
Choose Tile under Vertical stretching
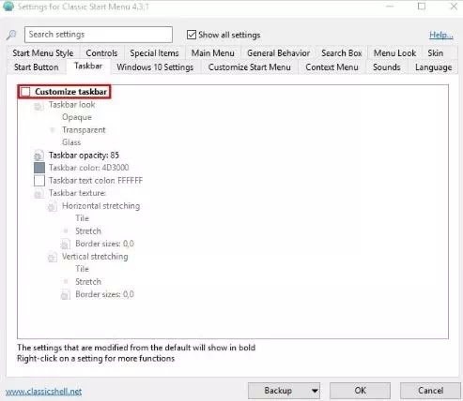[x=82, y=269]
